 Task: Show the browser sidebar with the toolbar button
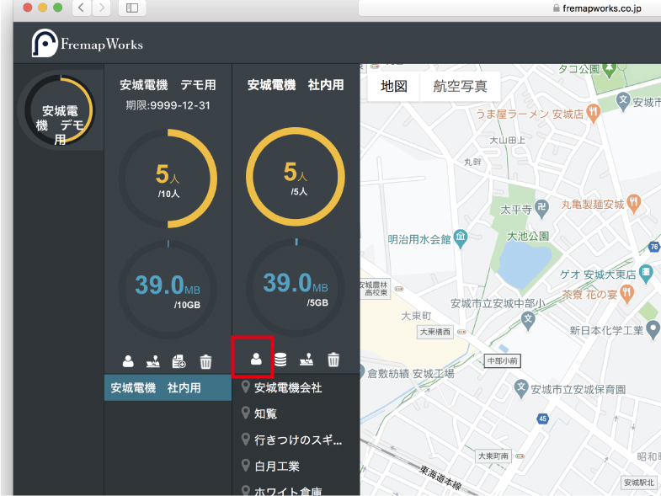coord(132,8)
